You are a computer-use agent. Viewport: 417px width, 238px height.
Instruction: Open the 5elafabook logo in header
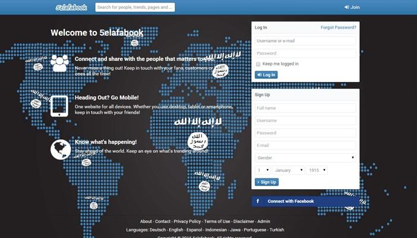coord(71,8)
